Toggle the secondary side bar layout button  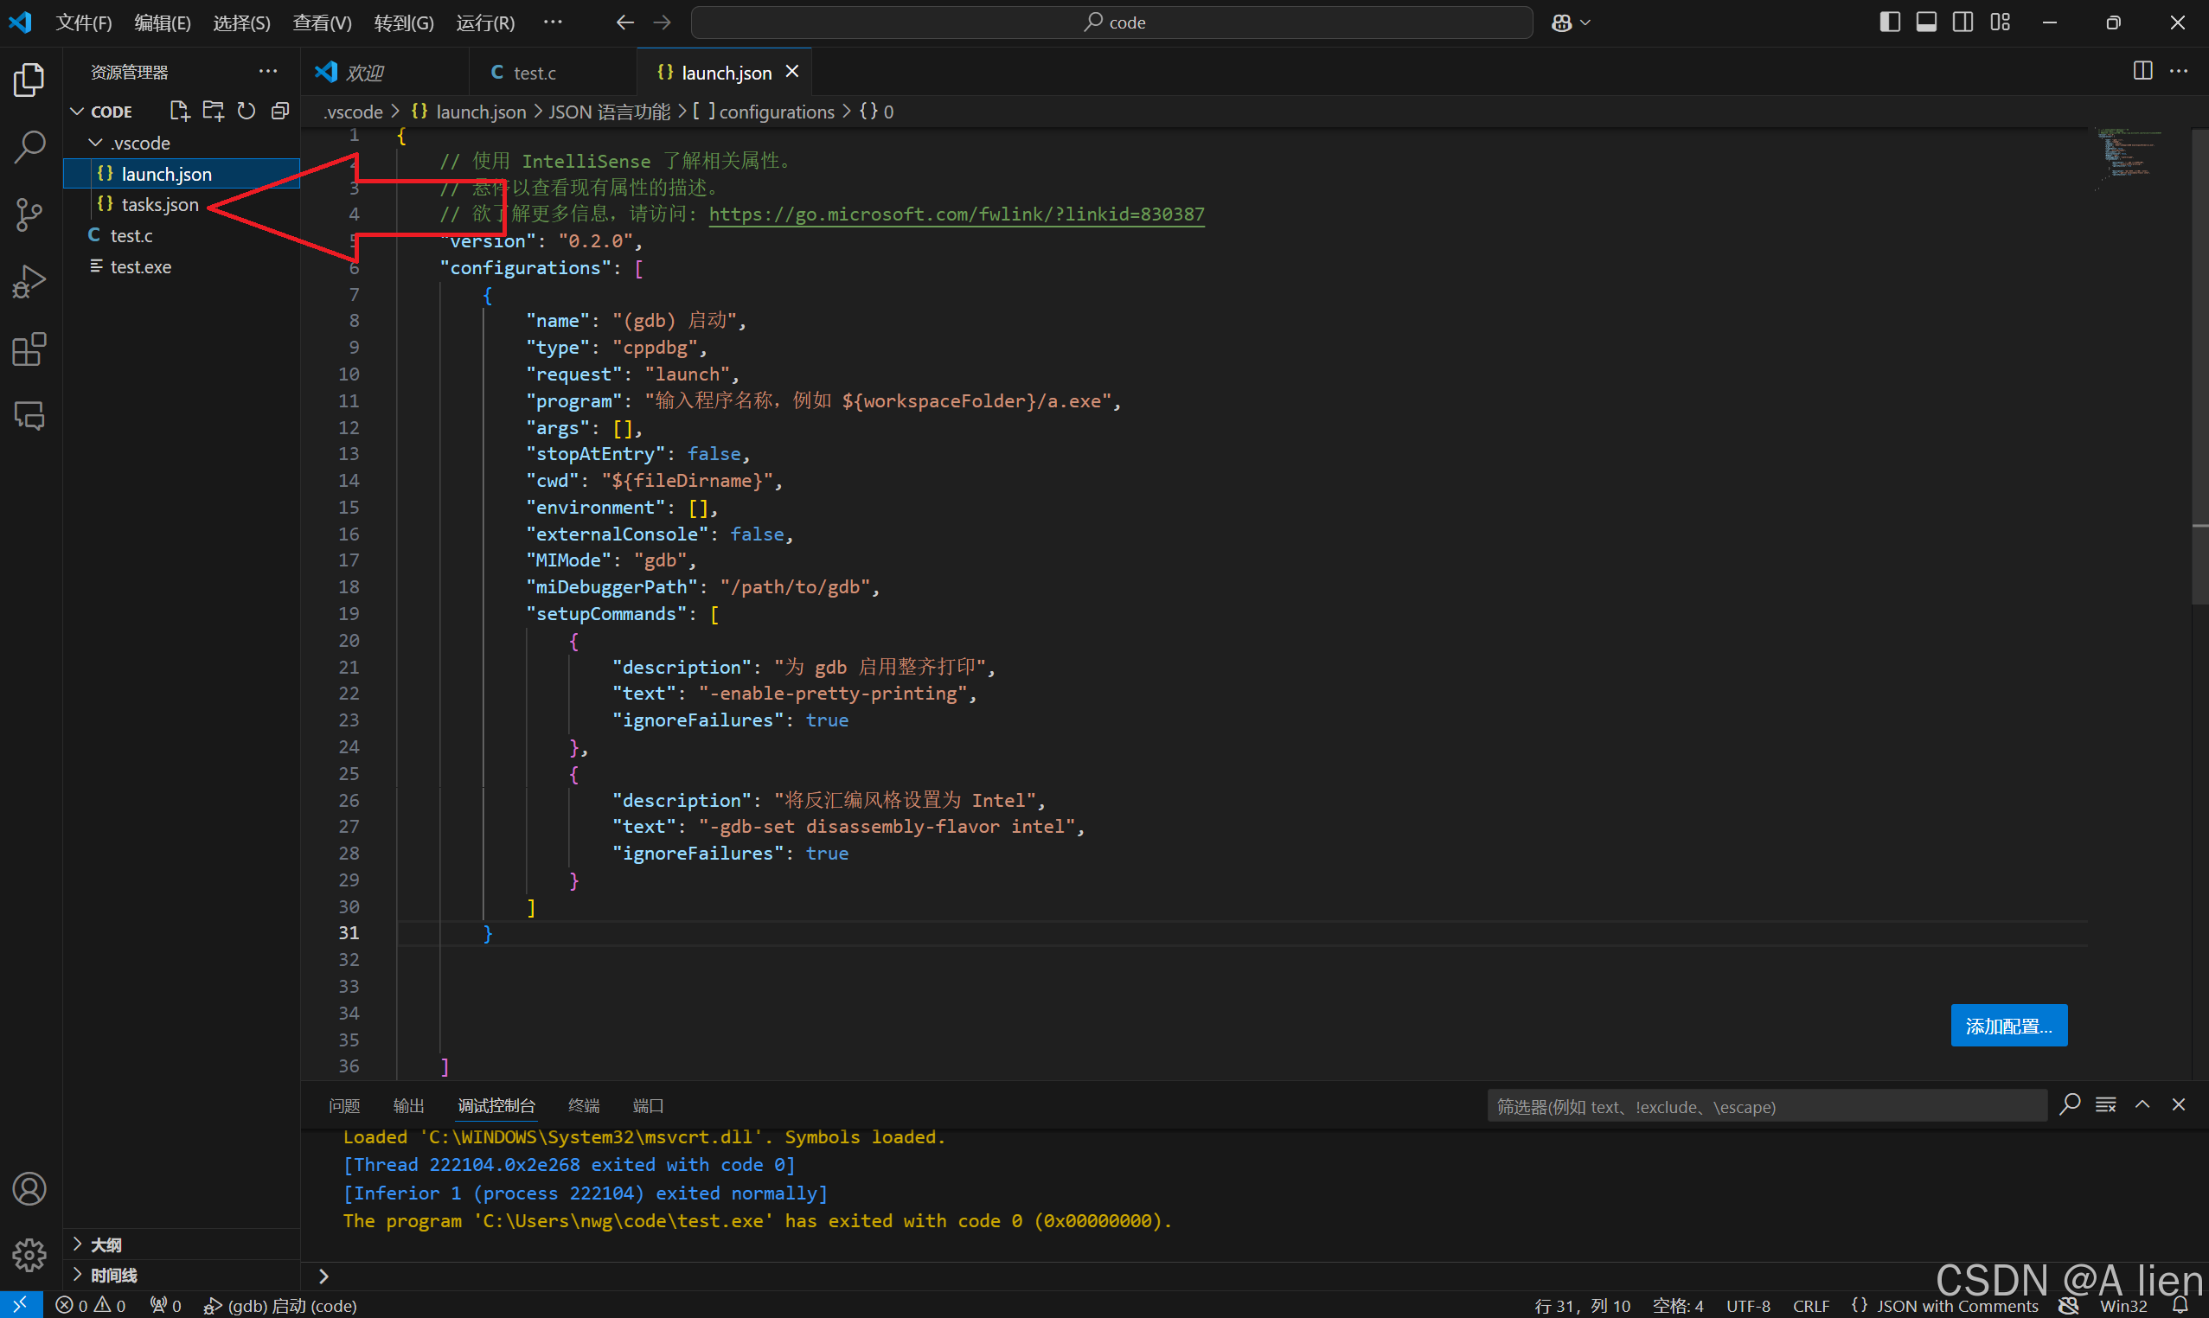(1962, 22)
